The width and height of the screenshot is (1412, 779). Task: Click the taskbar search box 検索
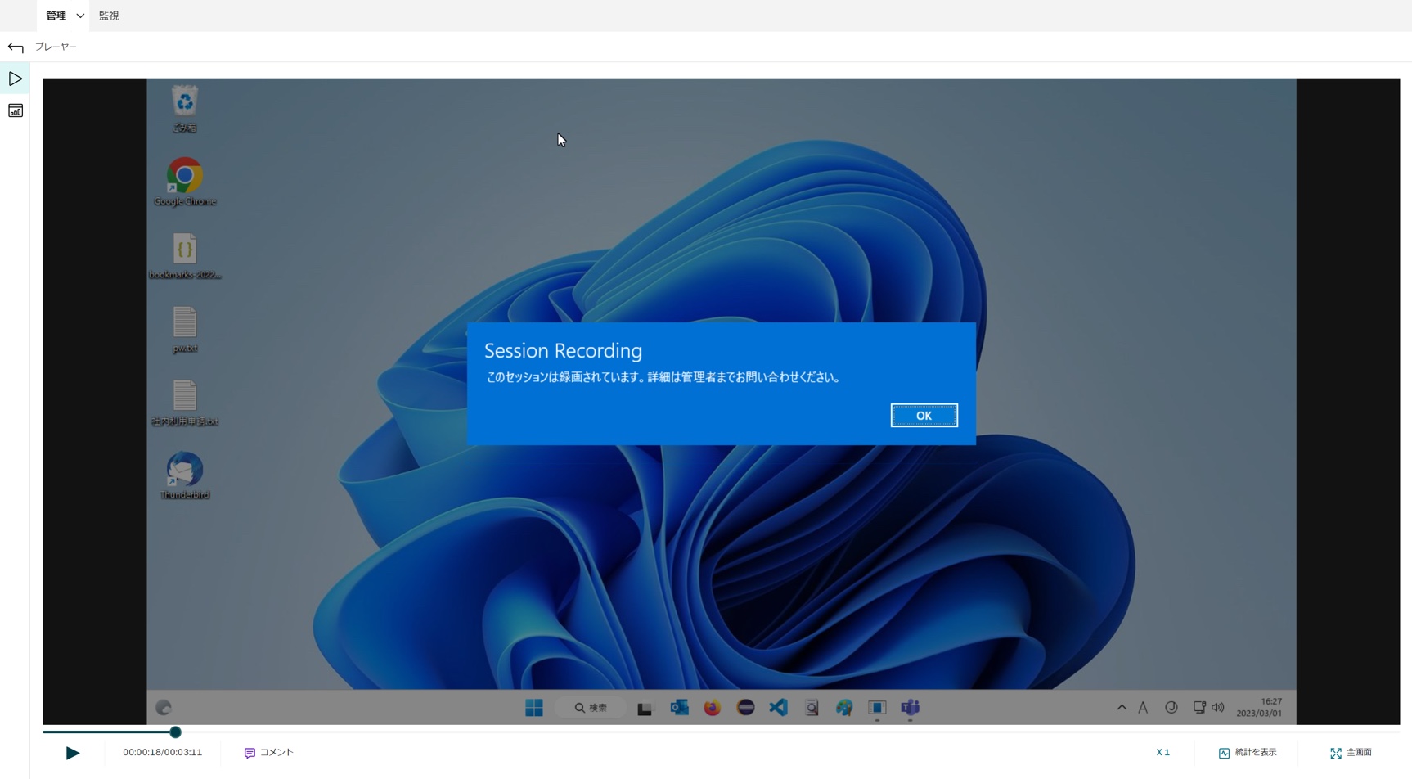pyautogui.click(x=591, y=708)
